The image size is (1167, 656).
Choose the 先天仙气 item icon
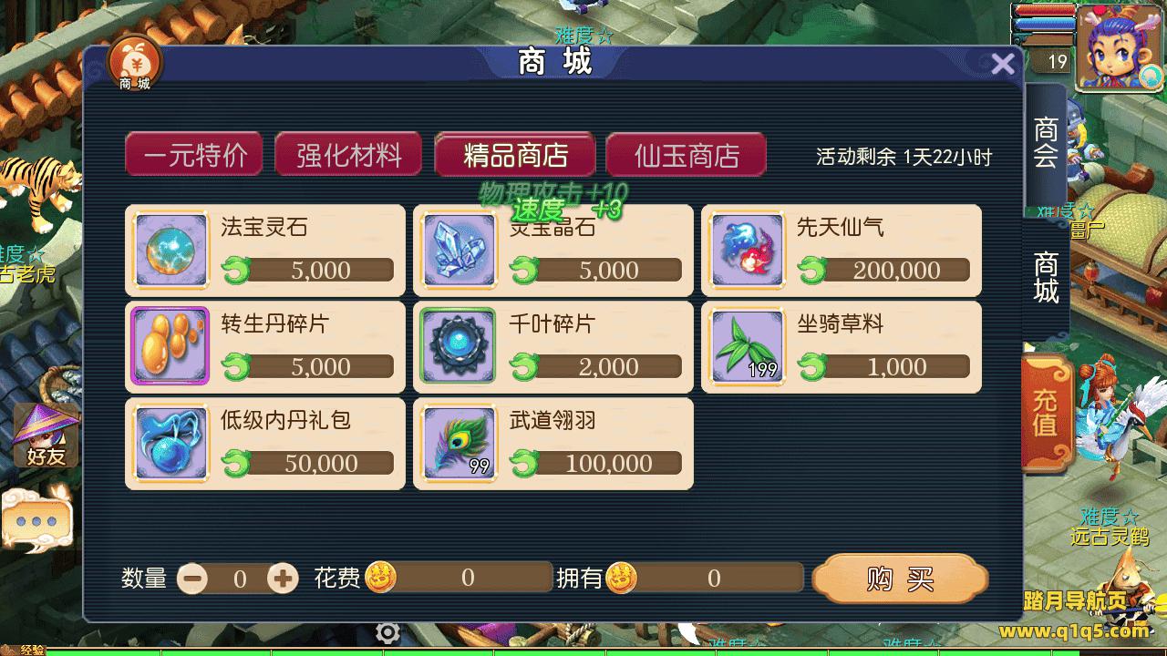click(747, 250)
